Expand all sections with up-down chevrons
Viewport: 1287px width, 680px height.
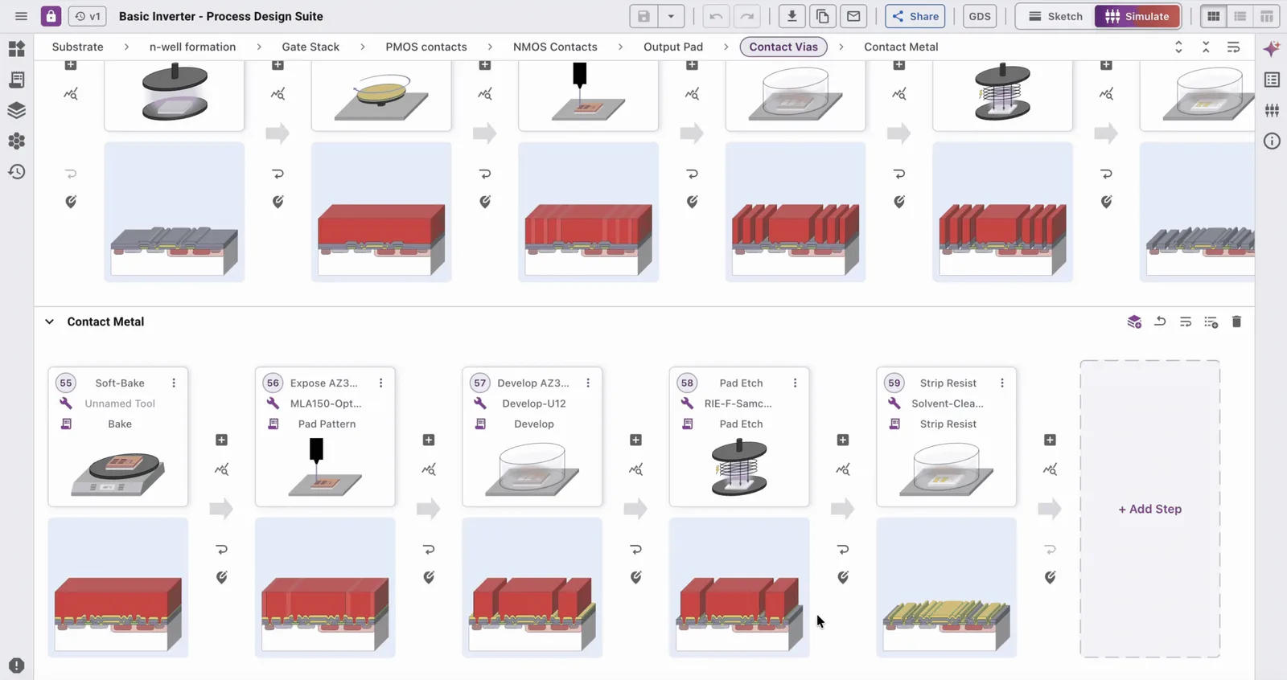coord(1178,47)
